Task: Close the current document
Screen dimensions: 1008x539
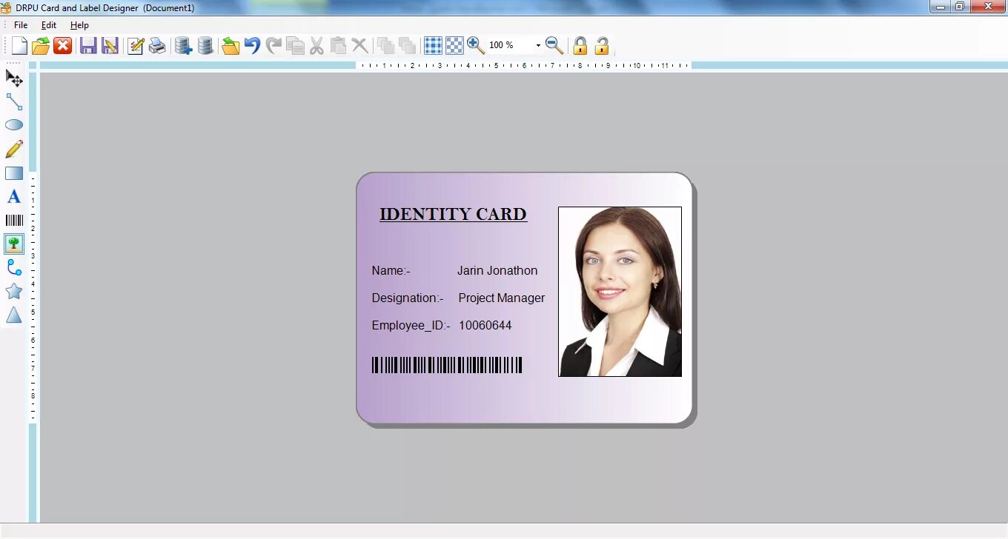Action: (62, 45)
